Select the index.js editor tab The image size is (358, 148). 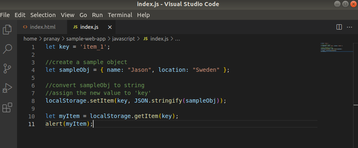(91, 27)
